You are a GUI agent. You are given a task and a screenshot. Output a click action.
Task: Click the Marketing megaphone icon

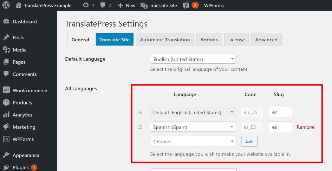pyautogui.click(x=6, y=127)
